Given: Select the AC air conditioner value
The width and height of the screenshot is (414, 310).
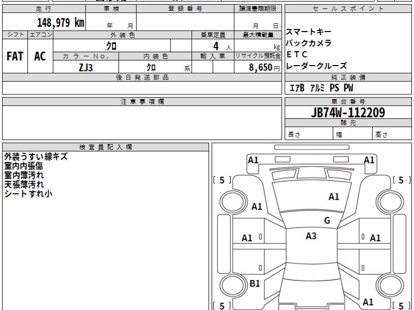Looking at the screenshot, I should coord(40,56).
